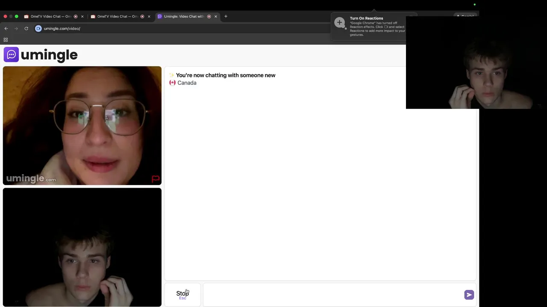
Task: Click the browser forward arrow
Action: (16, 29)
